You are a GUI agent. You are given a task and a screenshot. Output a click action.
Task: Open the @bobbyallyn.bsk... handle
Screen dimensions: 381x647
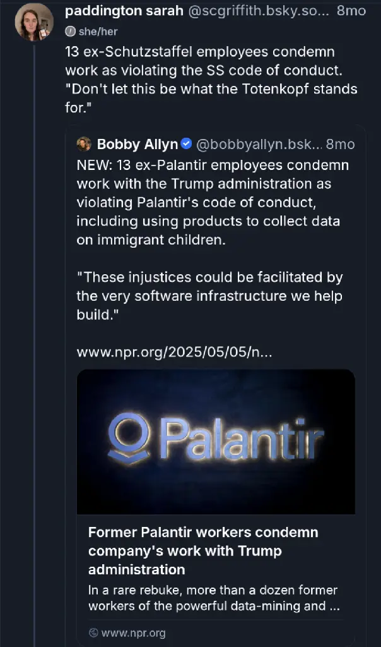[259, 144]
